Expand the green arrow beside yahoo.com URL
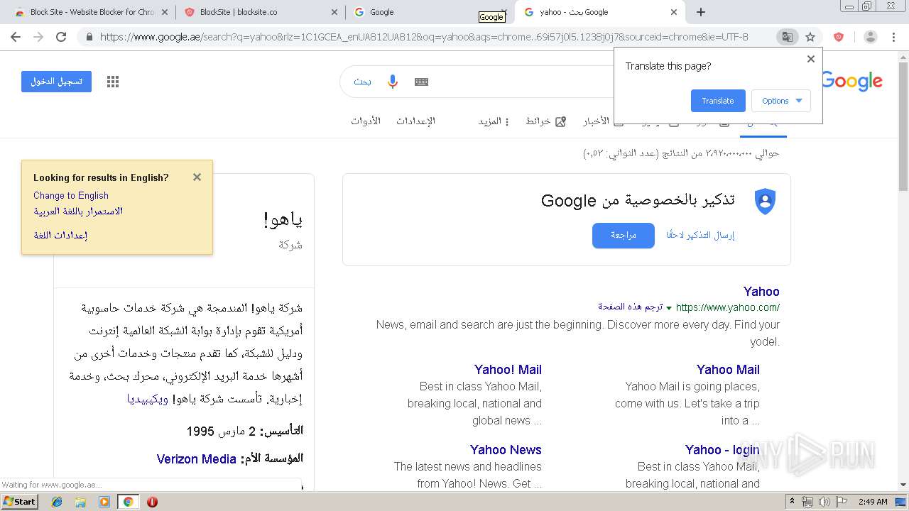909x511 pixels. click(x=669, y=308)
